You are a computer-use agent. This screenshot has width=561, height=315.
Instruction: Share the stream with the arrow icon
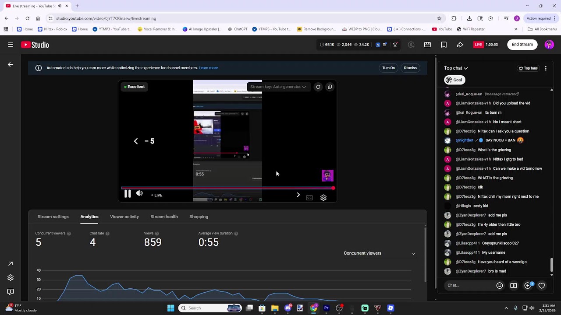460,45
